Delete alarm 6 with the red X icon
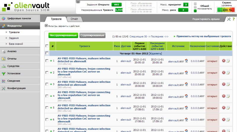This screenshot has height=132, width=237. coord(224,120)
